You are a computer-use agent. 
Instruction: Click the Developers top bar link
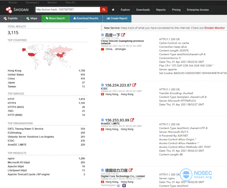coord(32,3)
